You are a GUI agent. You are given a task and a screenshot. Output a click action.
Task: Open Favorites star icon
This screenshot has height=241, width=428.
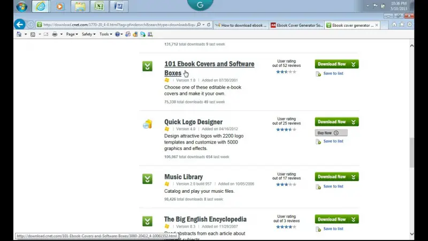(402, 24)
